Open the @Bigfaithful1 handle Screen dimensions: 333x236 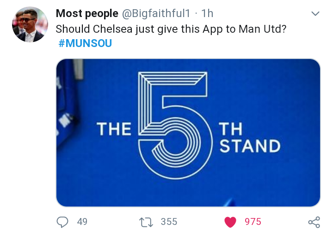(x=158, y=14)
